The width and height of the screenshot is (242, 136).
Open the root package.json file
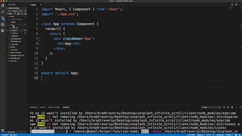[15, 58]
